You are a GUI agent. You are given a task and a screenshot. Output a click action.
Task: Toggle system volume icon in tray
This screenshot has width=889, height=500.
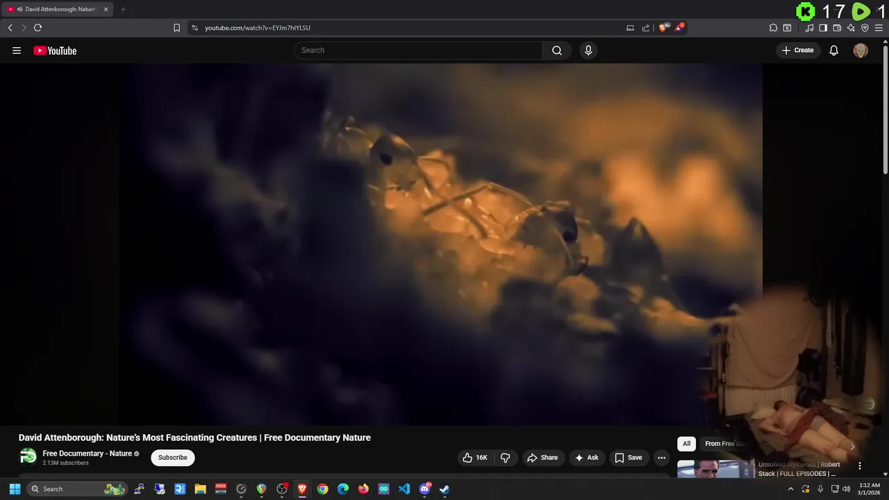tap(846, 489)
